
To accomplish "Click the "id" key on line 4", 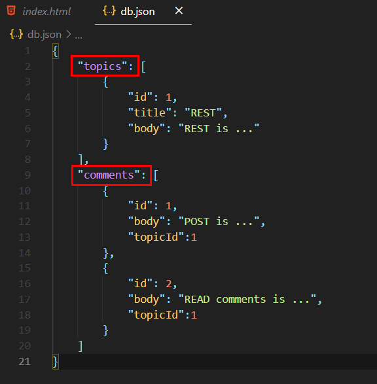I will point(140,97).
